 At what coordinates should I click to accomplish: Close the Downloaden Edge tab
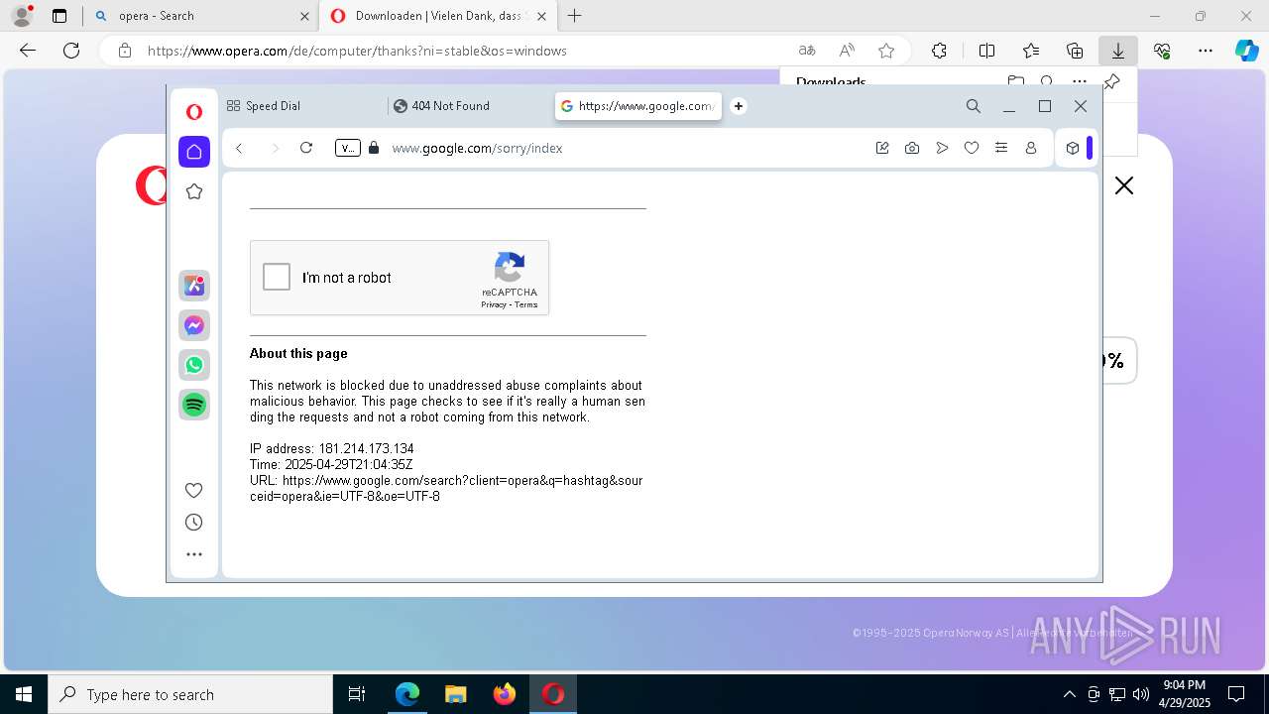point(543,16)
